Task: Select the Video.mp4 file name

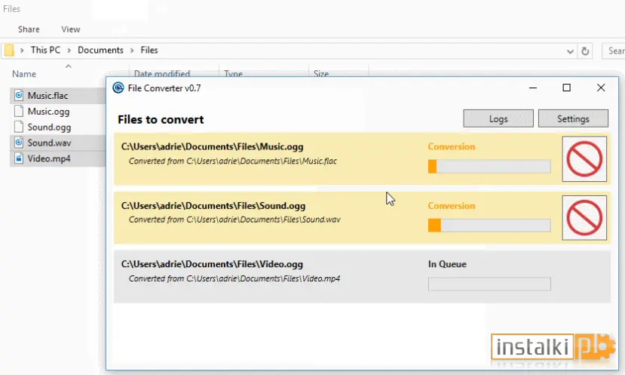Action: click(49, 158)
